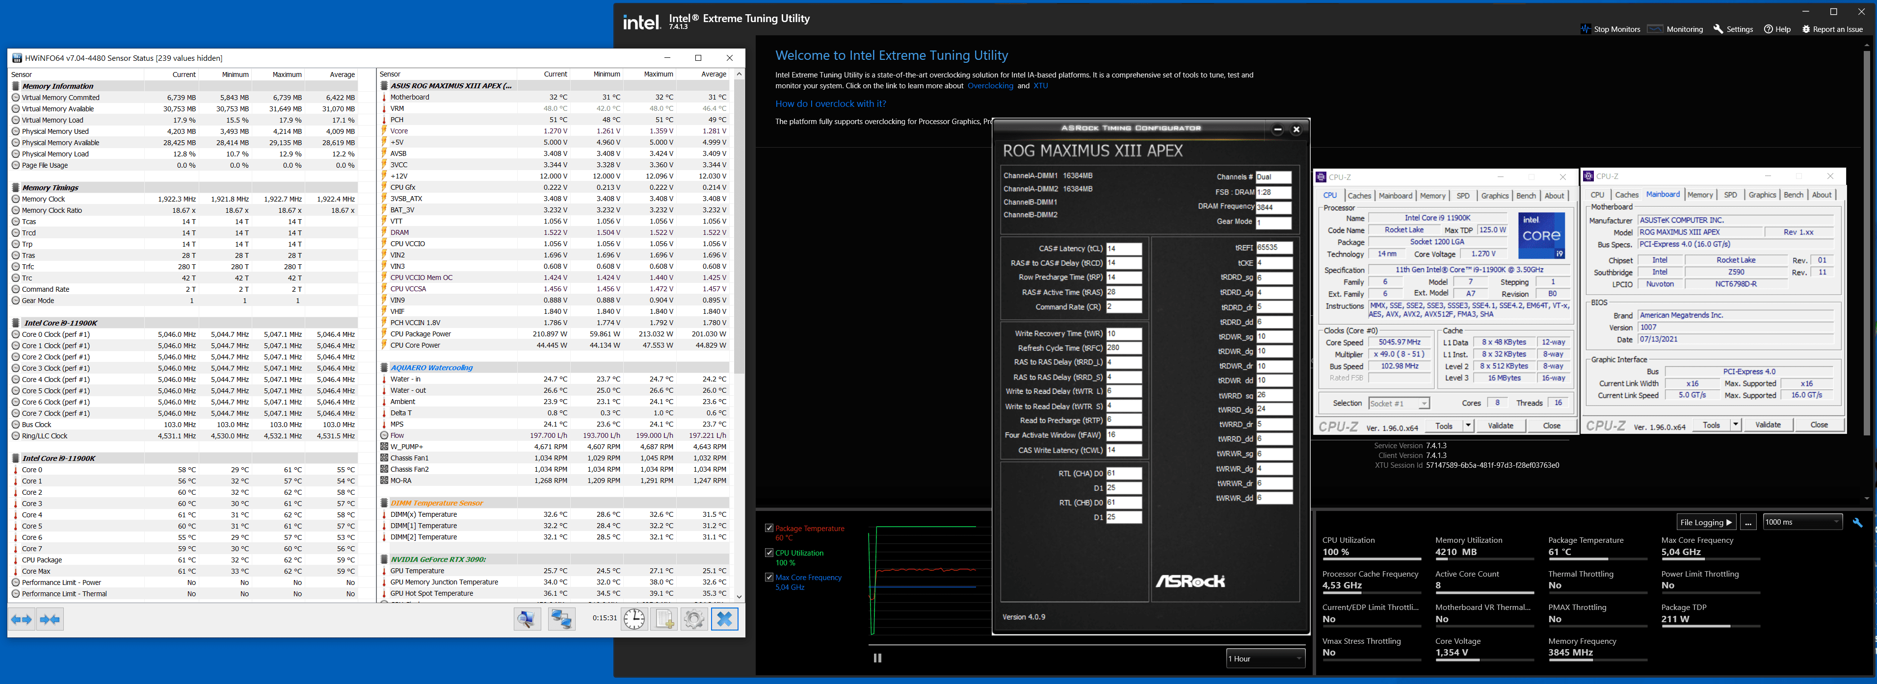Click the Core Voltage monitor tile in XTU
The image size is (1877, 684).
1484,648
